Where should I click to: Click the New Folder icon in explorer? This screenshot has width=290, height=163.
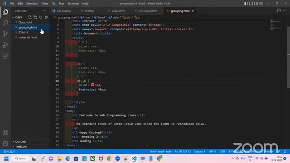(x=35, y=17)
